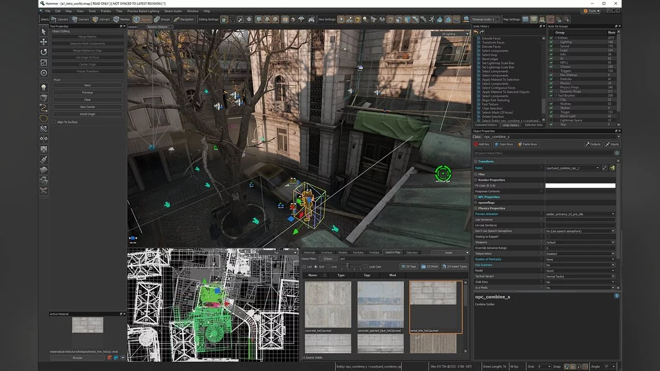Toggle visibility of Triggers vis group
Screen dimensions: 660x371
(x=551, y=71)
